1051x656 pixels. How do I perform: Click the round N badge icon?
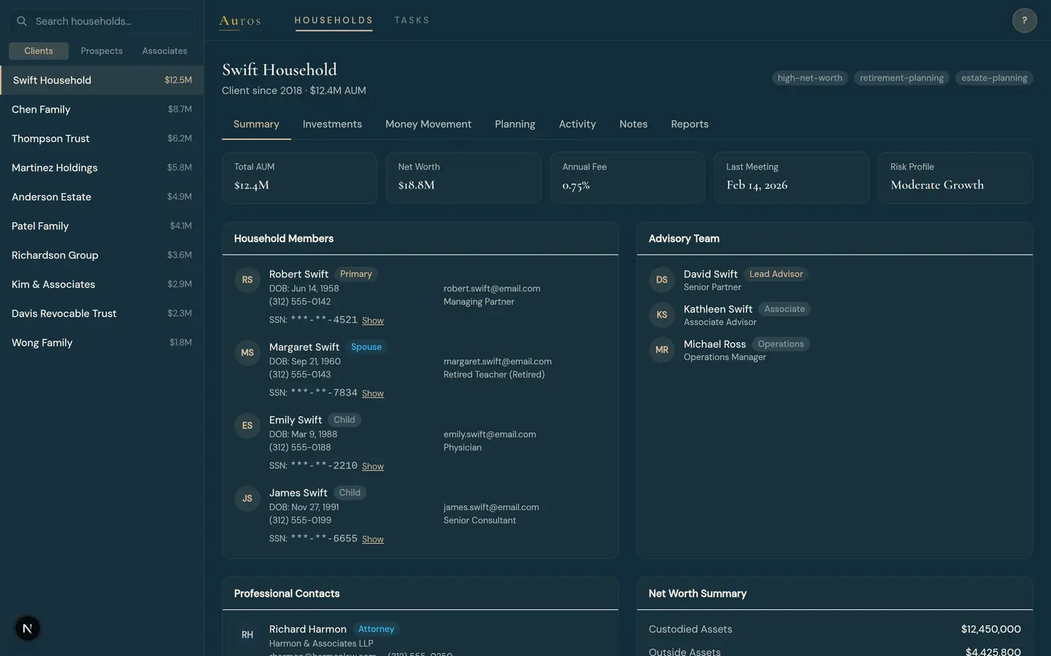tap(28, 628)
